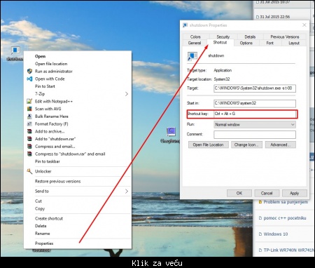This screenshot has height=268, width=315.
Task: Click the Scan with AVG icon
Action: coord(29,109)
